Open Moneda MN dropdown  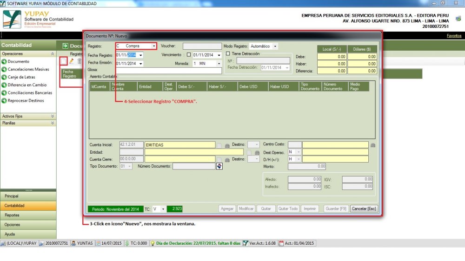click(x=219, y=64)
